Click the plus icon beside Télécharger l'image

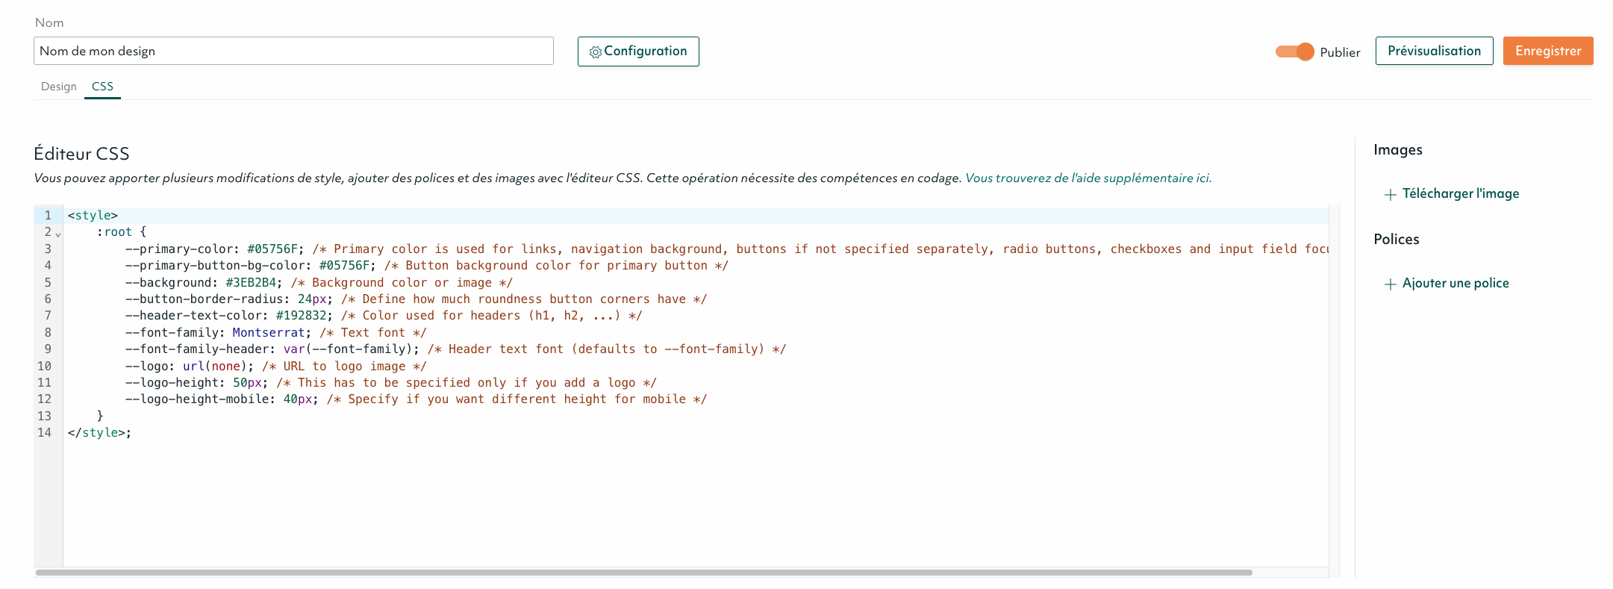point(1390,195)
